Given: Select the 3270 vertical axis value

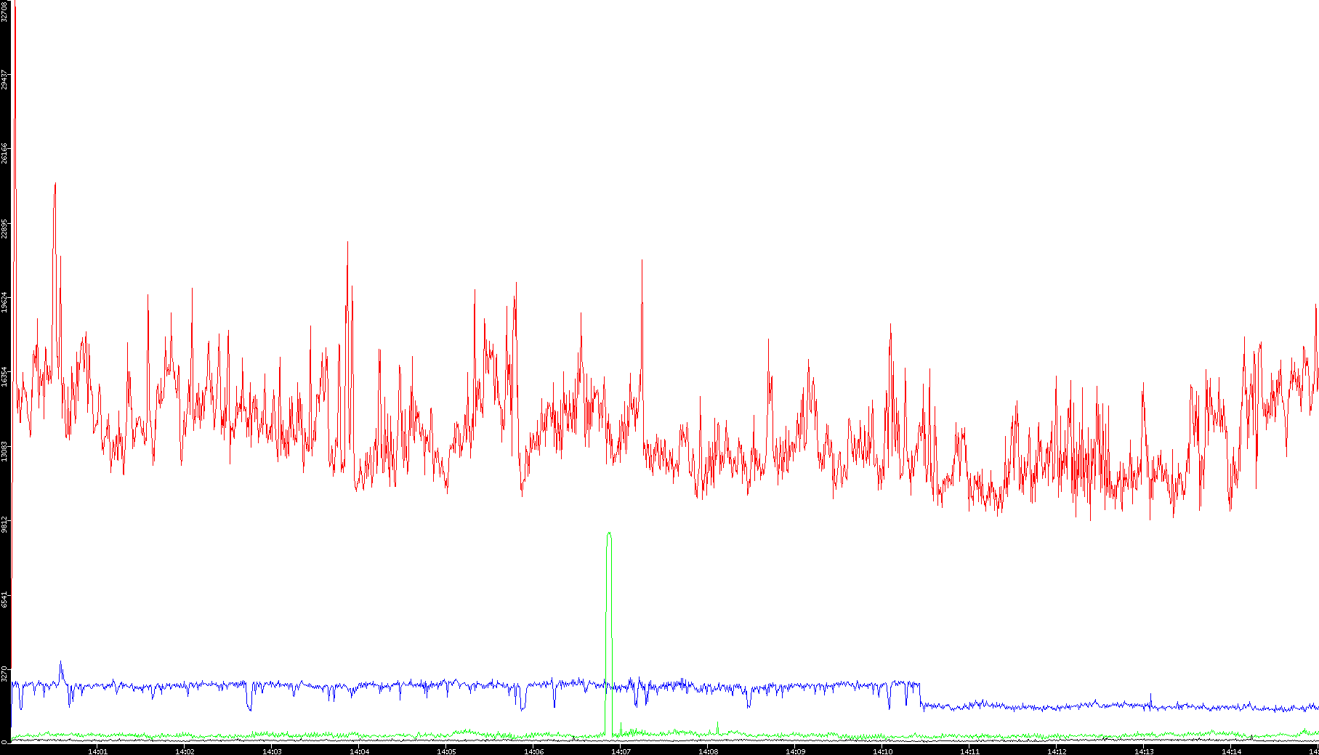Looking at the screenshot, I should (5, 674).
